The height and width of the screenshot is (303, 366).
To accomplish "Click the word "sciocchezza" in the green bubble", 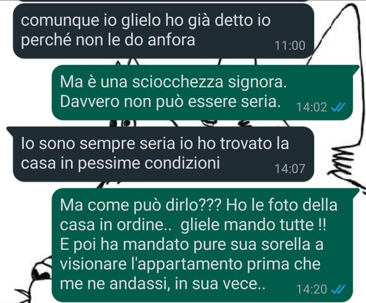I will [x=178, y=82].
